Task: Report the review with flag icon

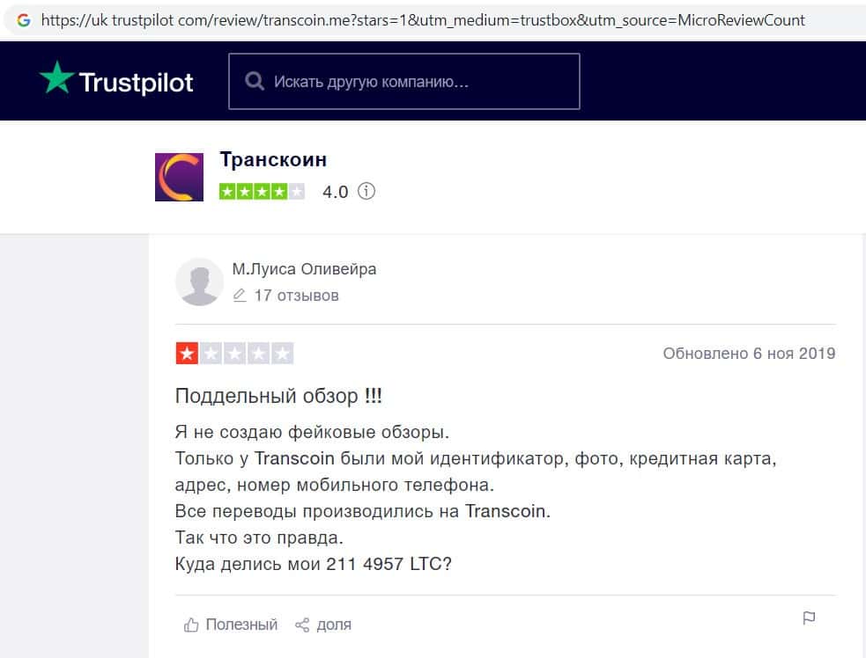Action: (809, 618)
